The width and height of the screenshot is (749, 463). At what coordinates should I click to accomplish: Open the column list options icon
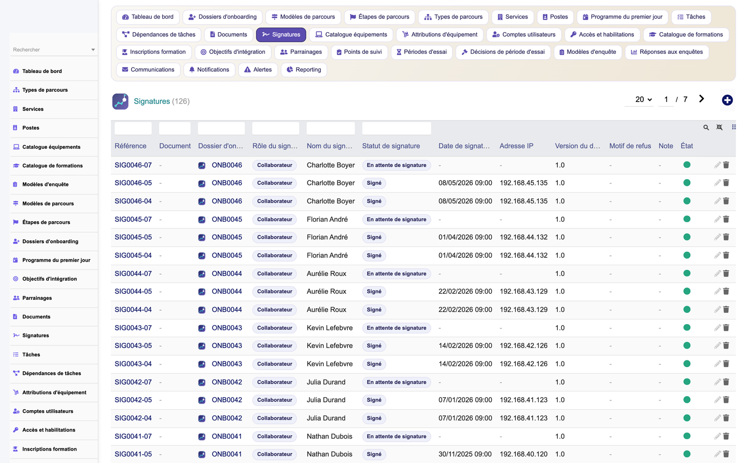pyautogui.click(x=733, y=127)
